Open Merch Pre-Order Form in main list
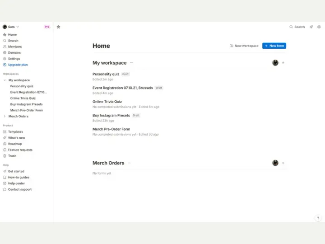 (x=111, y=129)
